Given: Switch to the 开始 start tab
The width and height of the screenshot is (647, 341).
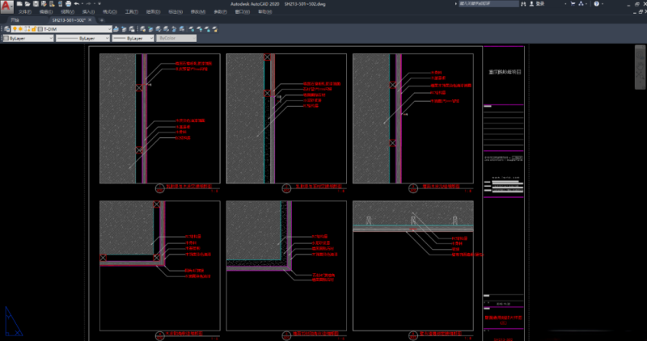Looking at the screenshot, I should click(13, 20).
